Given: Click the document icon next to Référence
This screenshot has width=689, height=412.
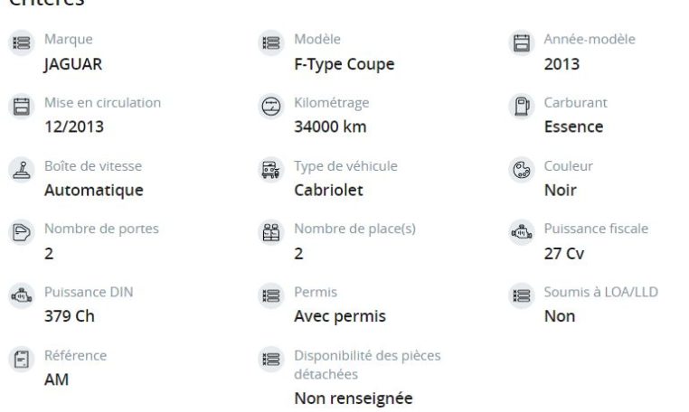Looking at the screenshot, I should [x=22, y=360].
